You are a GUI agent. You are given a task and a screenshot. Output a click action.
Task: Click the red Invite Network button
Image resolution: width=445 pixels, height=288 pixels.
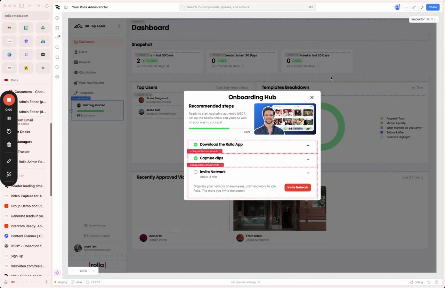click(298, 187)
